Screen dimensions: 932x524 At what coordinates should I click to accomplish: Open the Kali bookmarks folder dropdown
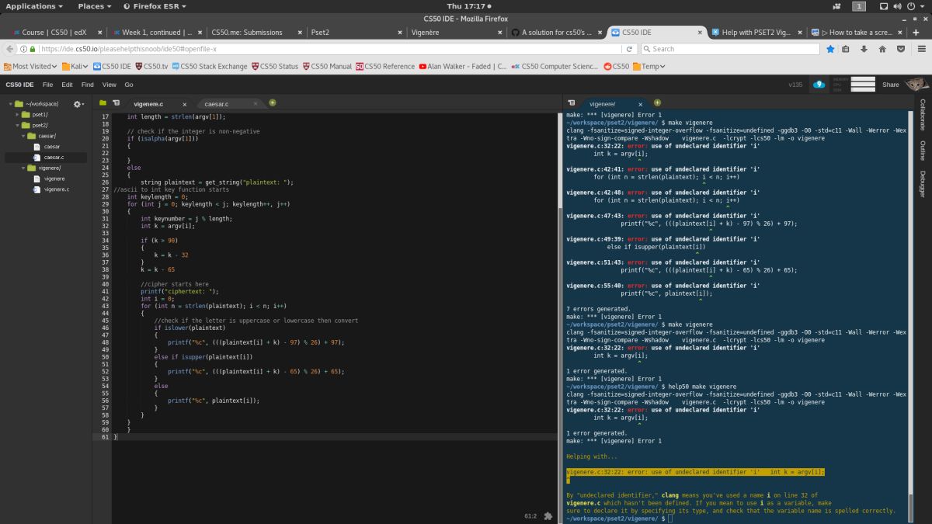76,66
